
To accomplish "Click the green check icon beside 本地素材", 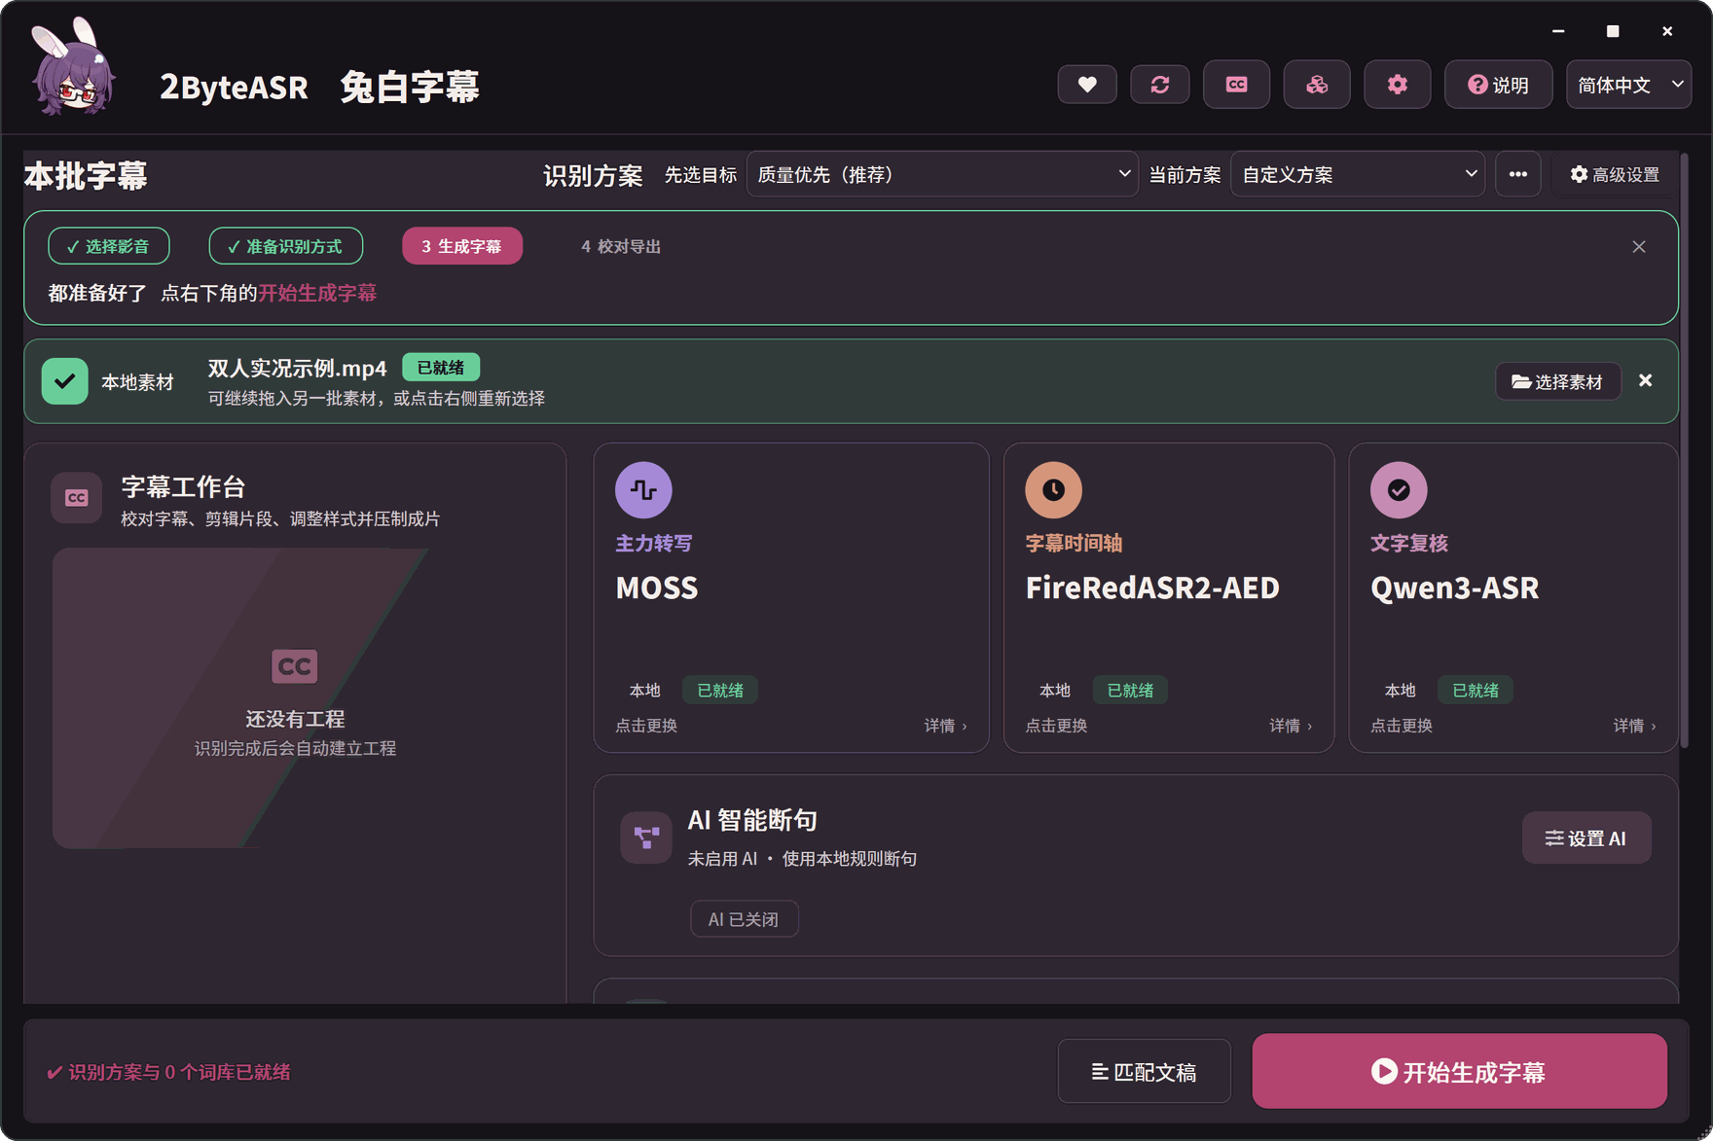I will [65, 381].
